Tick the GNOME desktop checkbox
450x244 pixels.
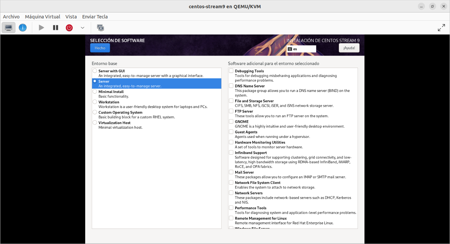click(x=231, y=122)
